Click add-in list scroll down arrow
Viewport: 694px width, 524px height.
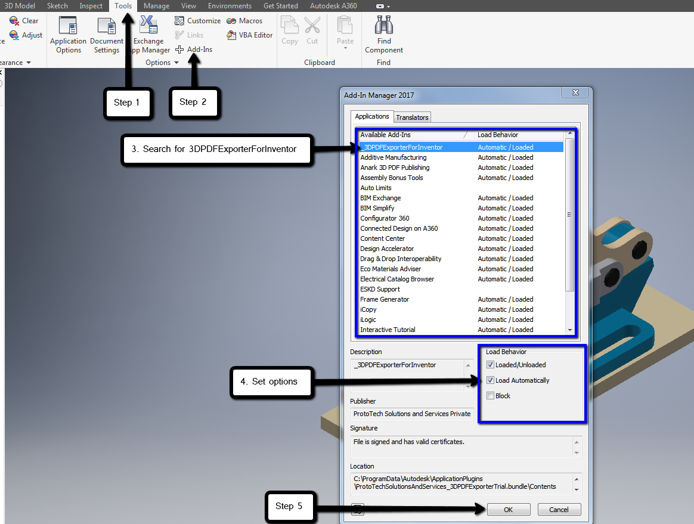tap(570, 330)
